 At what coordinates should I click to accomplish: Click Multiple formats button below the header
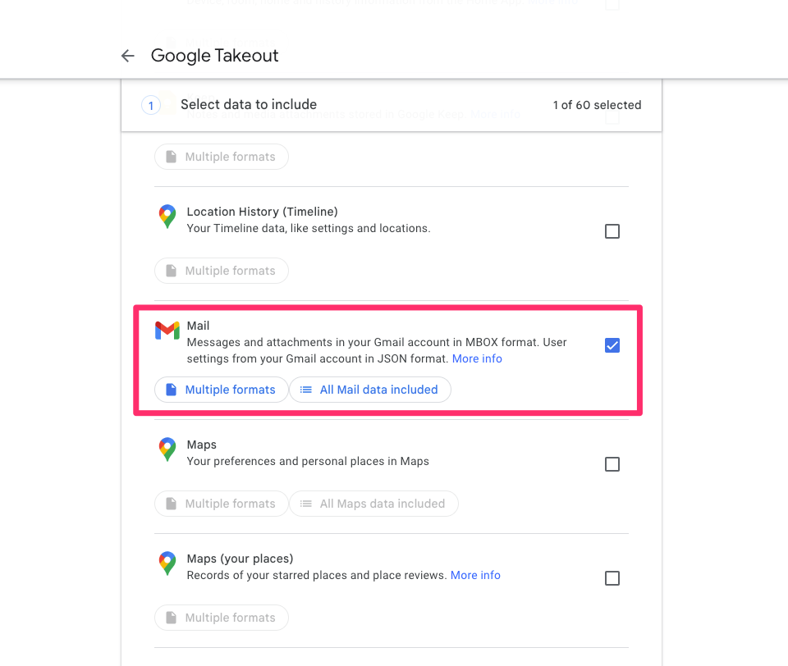pyautogui.click(x=222, y=157)
